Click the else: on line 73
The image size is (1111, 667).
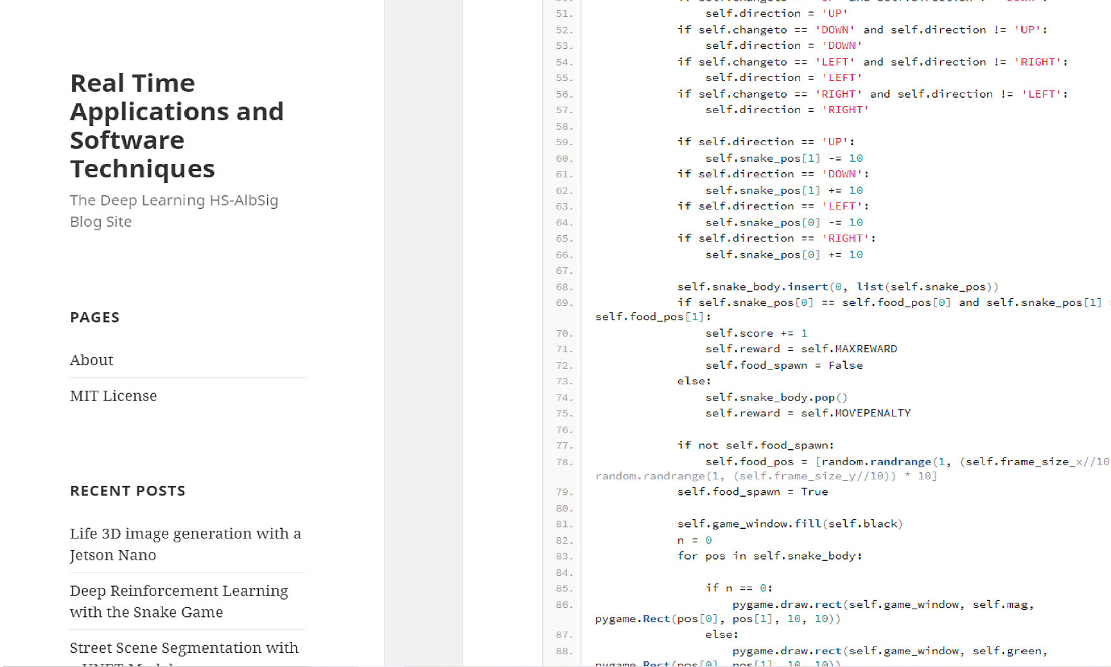point(694,381)
